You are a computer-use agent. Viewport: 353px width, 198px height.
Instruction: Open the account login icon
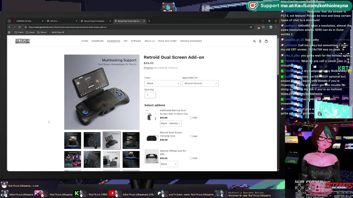click(x=260, y=41)
